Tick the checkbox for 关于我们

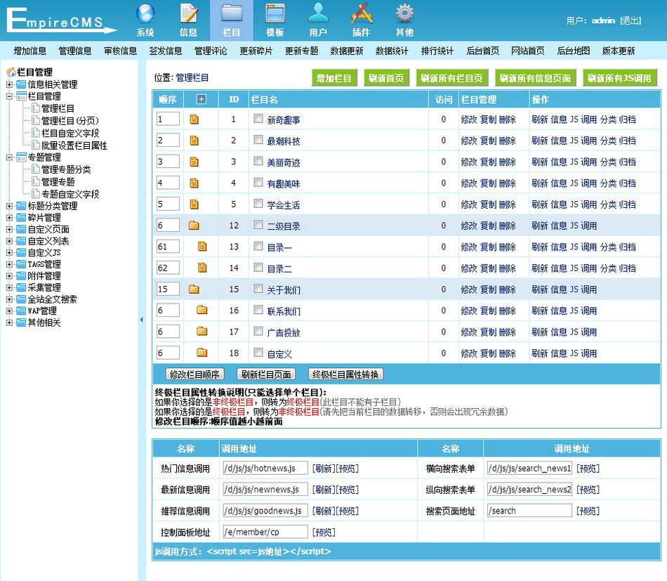(258, 289)
